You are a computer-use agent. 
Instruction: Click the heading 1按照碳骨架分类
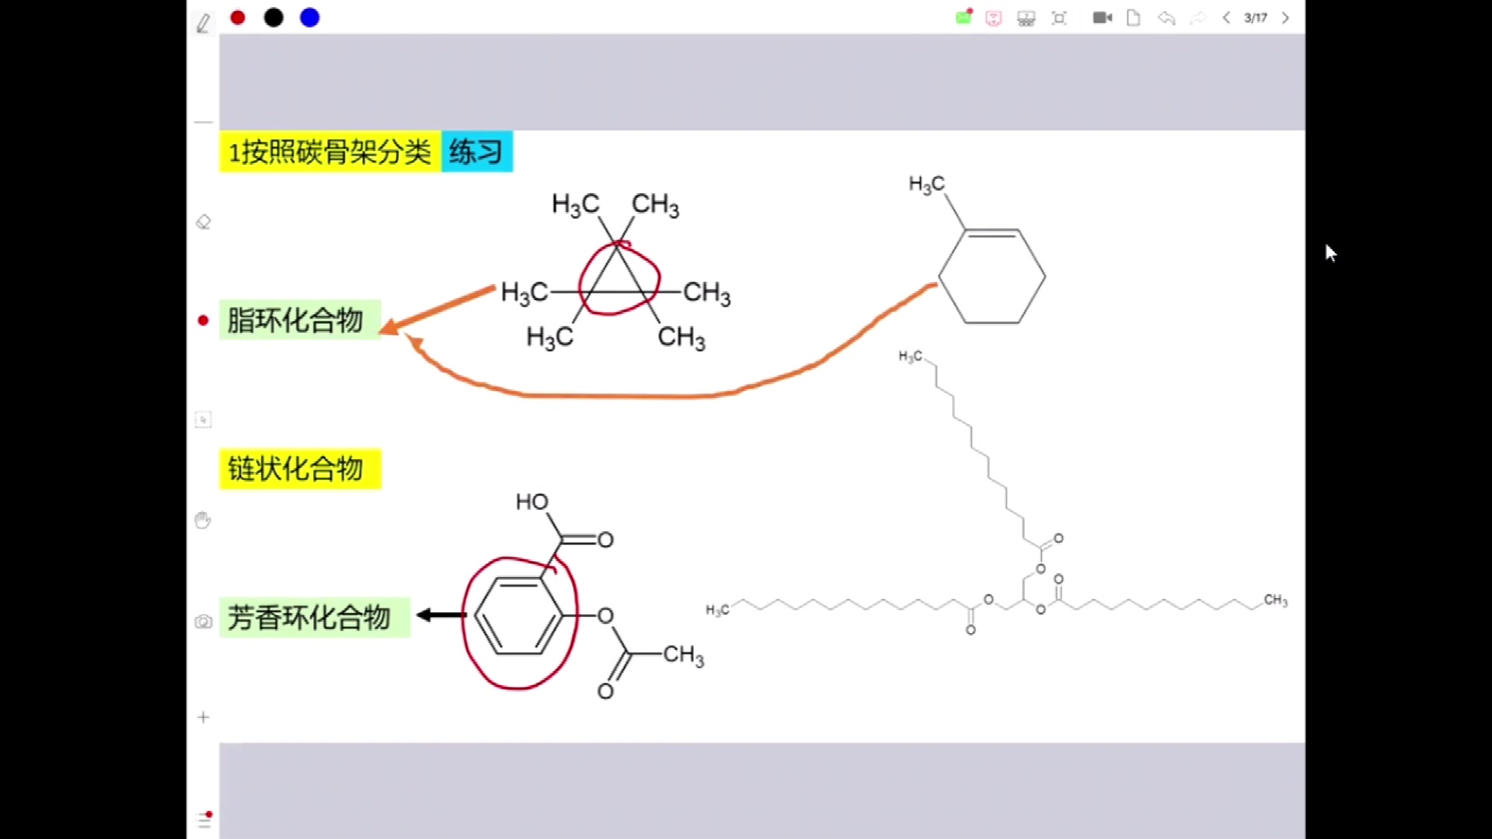[x=330, y=151]
